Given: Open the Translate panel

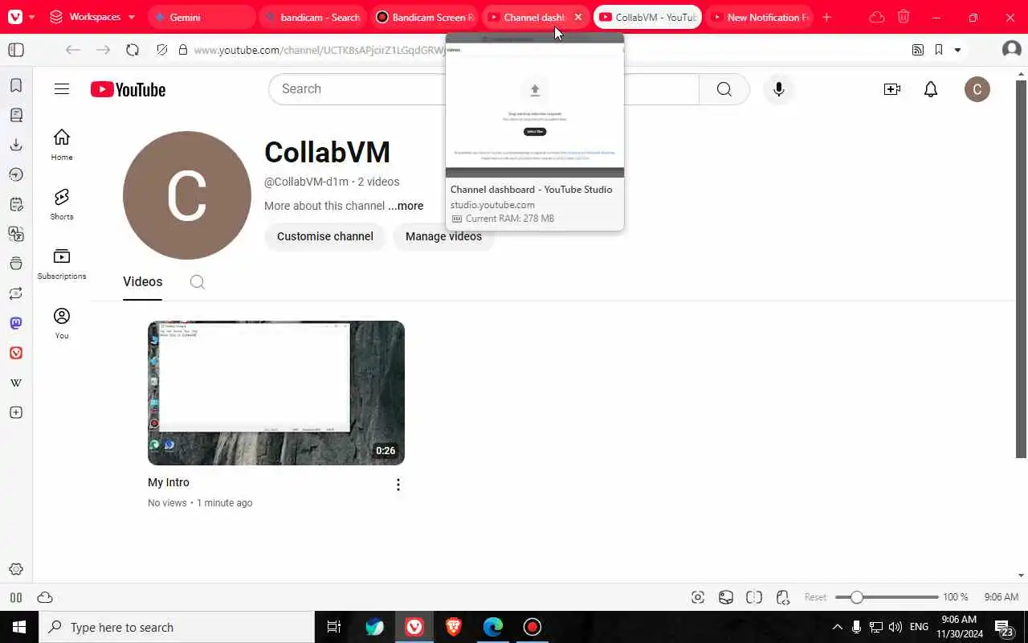Looking at the screenshot, I should (16, 234).
